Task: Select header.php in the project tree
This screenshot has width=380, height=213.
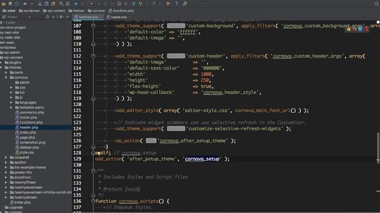Action: [29, 128]
